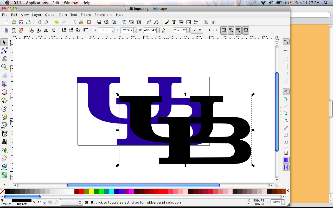Toggle scale rounded corners affect button
Screen dimensions: 333x208
[x=231, y=30]
